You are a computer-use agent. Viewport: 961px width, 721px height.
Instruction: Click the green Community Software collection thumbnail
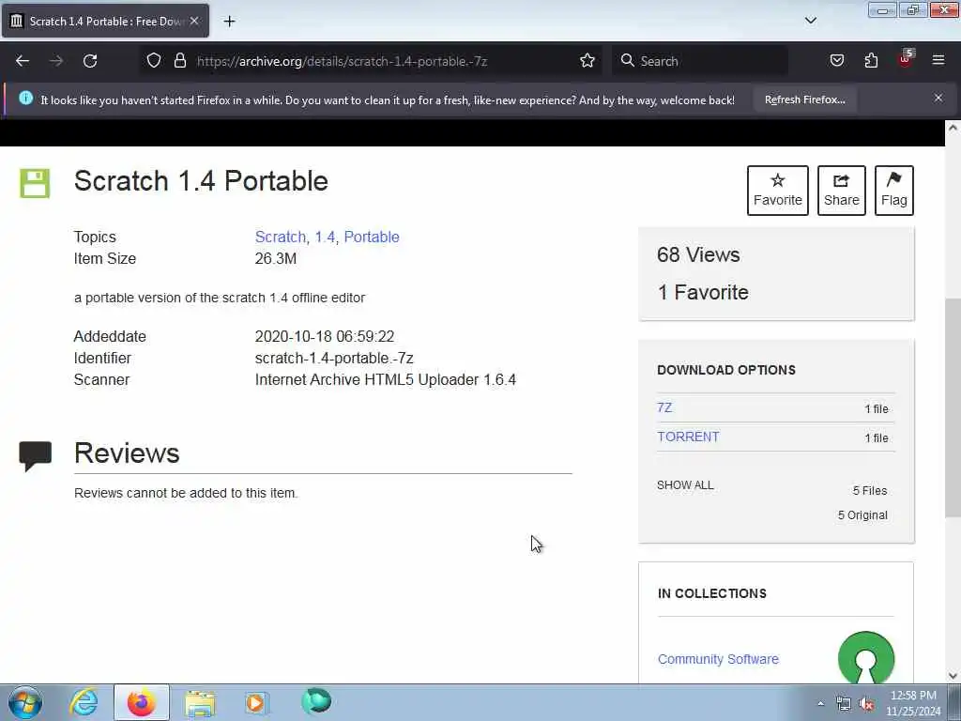pyautogui.click(x=865, y=658)
